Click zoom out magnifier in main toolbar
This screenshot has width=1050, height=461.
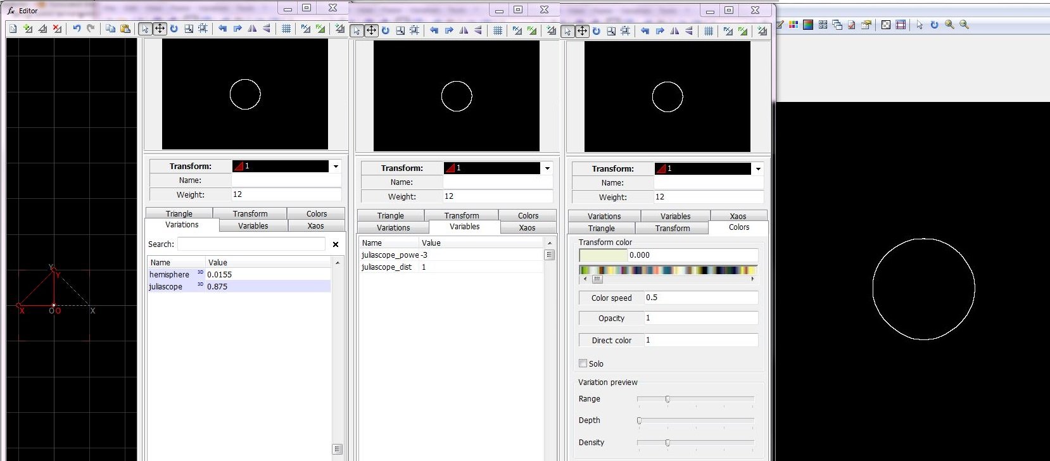[964, 25]
